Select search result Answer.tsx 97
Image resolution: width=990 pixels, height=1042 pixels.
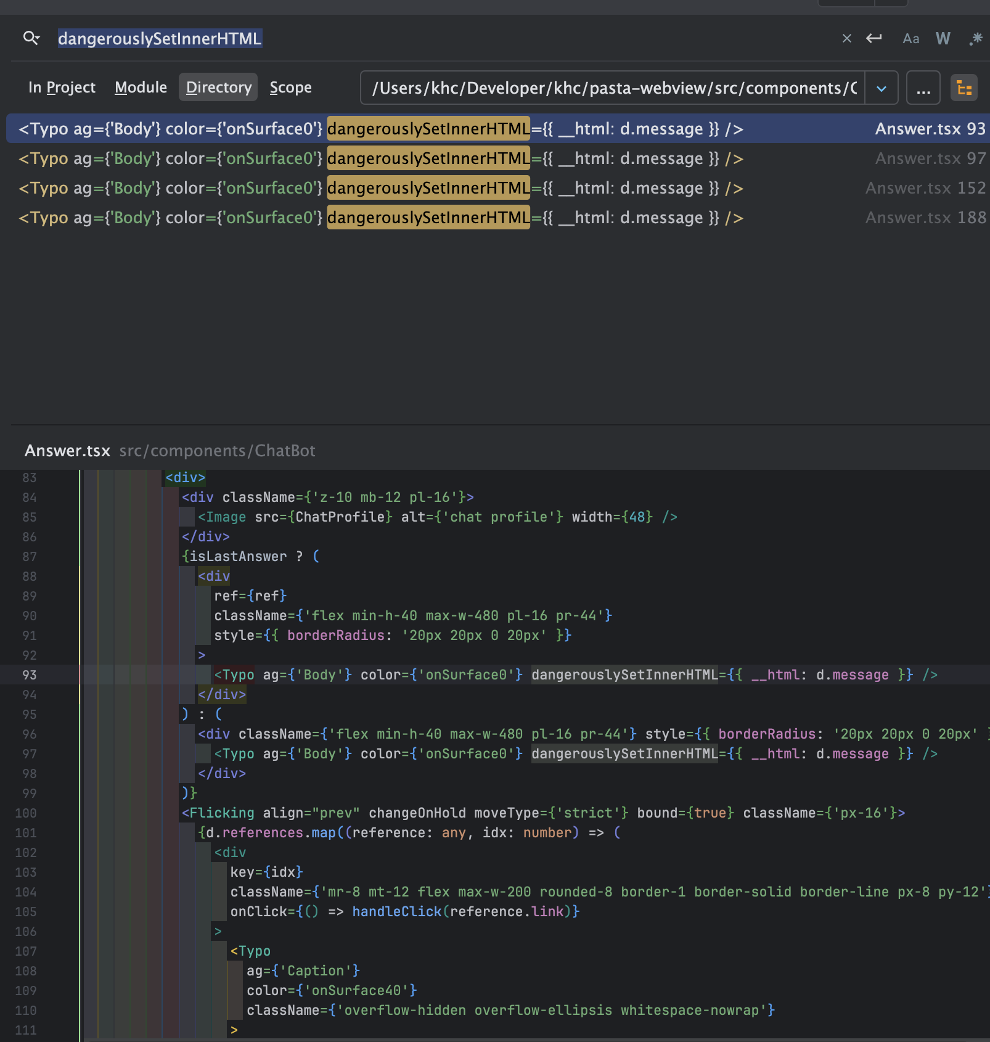(497, 158)
